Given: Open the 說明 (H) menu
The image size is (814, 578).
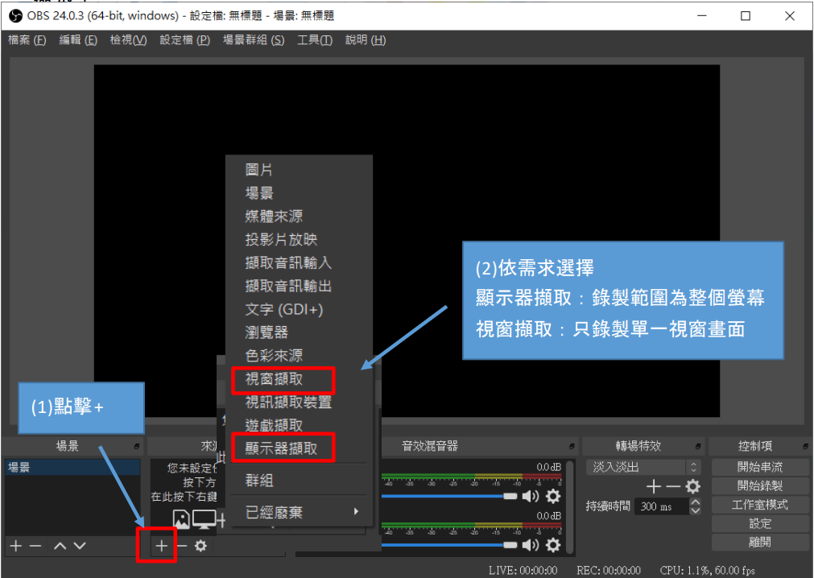Looking at the screenshot, I should (366, 40).
